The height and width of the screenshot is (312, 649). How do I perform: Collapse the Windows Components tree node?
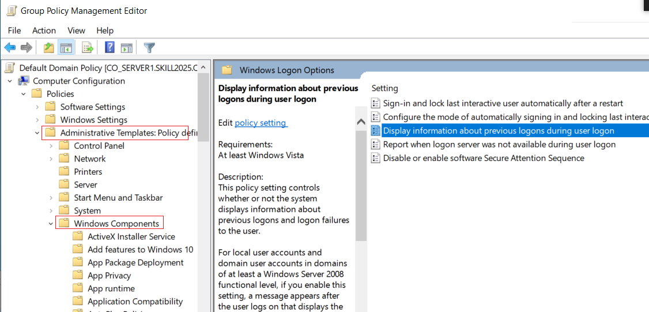pos(51,224)
